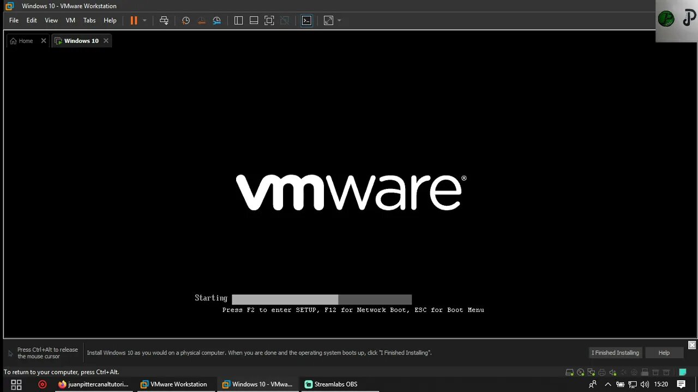Viewport: 698px width, 392px height.
Task: Click the VMware app icon in title bar
Action: (9, 6)
